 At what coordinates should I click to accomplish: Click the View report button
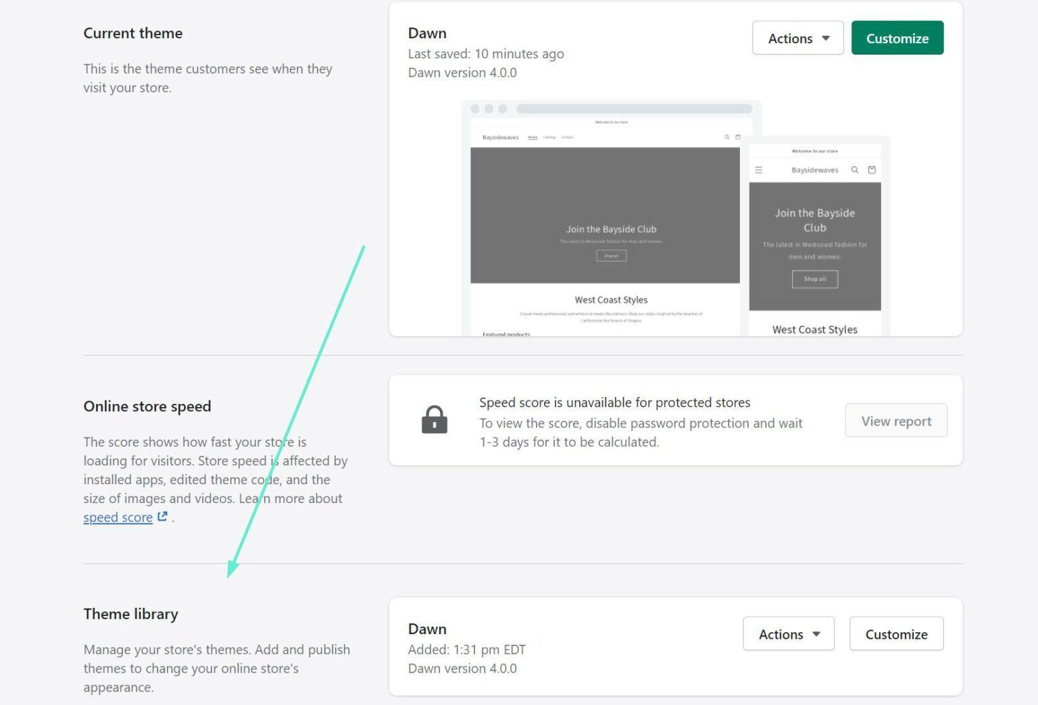coord(896,420)
